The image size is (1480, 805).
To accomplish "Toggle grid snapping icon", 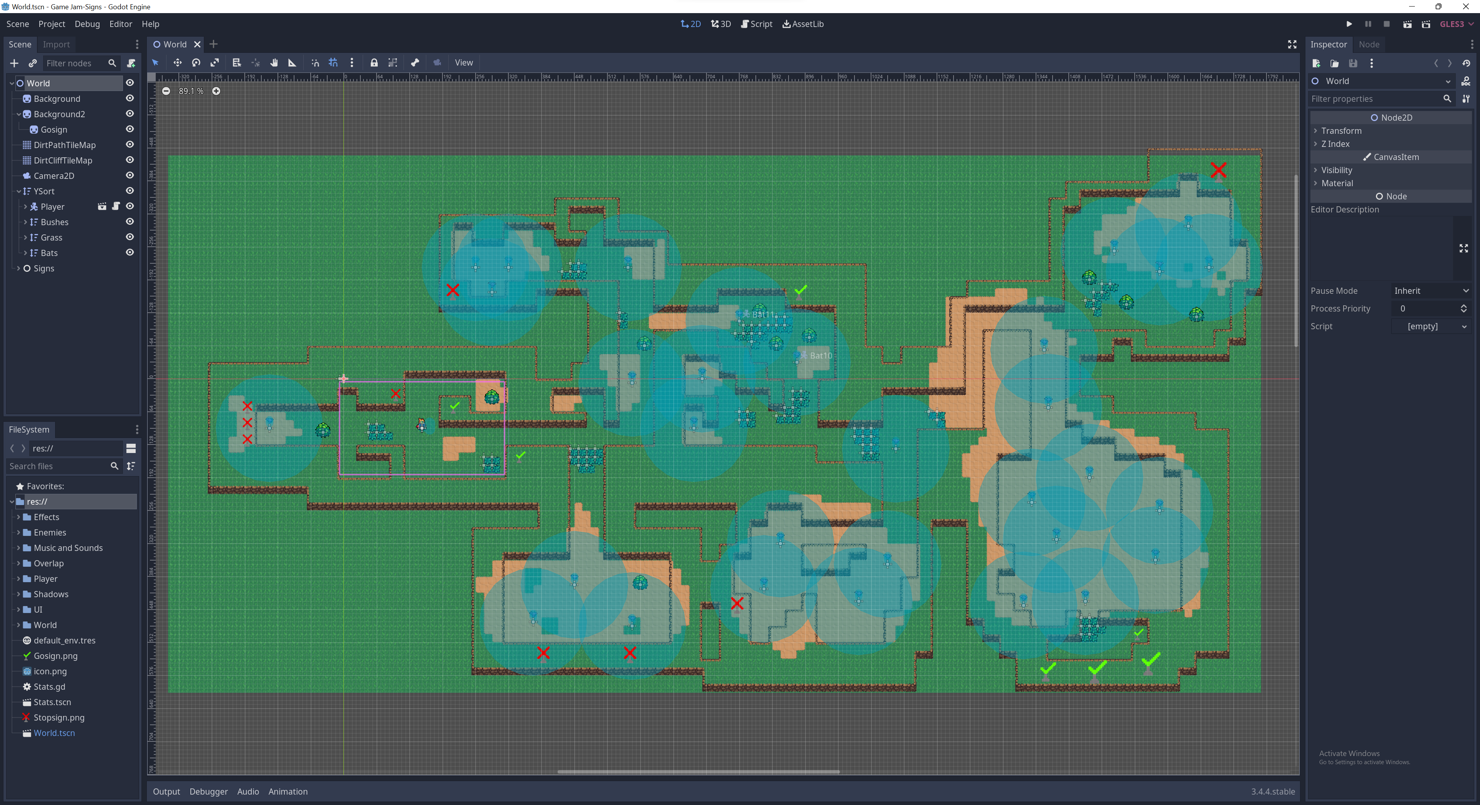I will pyautogui.click(x=333, y=62).
